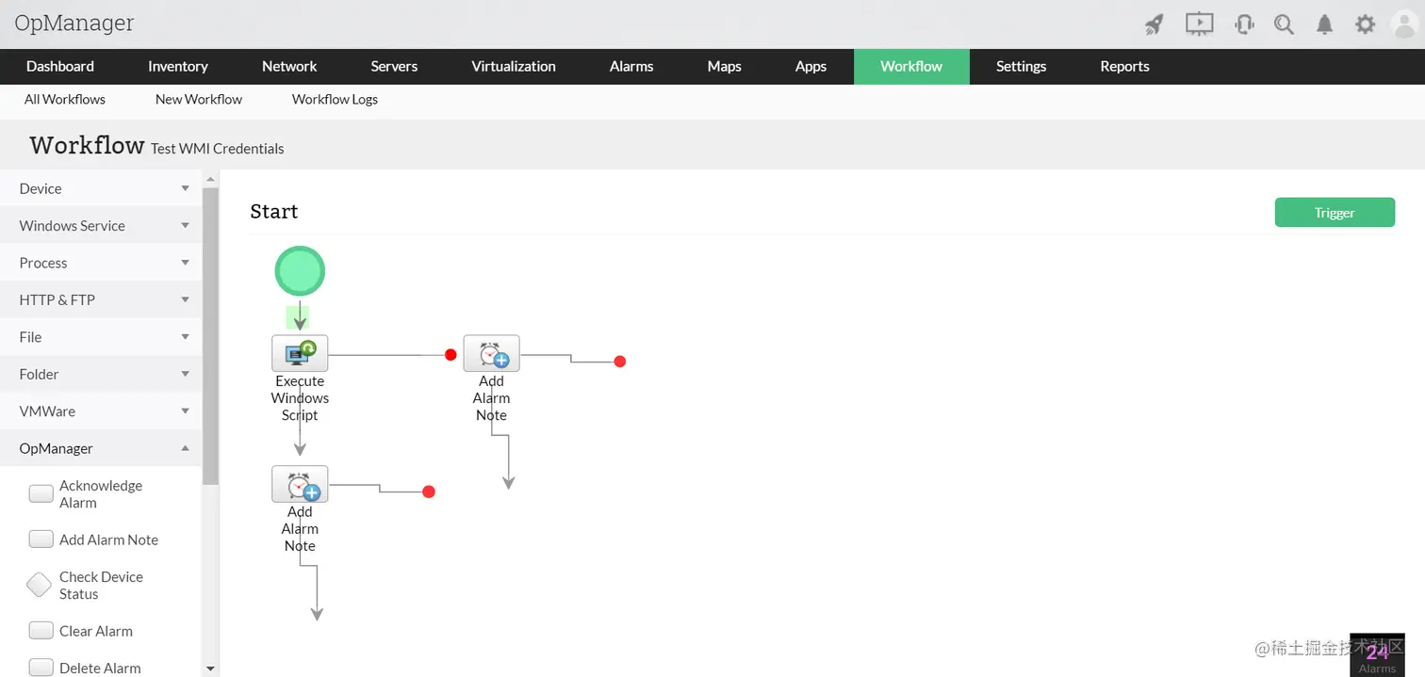This screenshot has height=677, width=1425.
Task: Open the Workflow Logs tab
Action: [x=335, y=99]
